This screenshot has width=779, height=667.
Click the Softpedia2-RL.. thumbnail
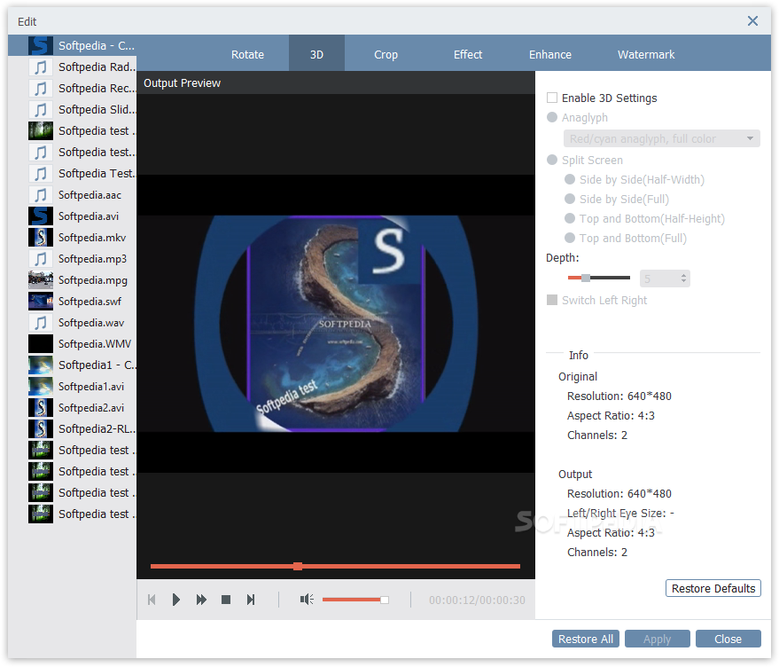(41, 428)
